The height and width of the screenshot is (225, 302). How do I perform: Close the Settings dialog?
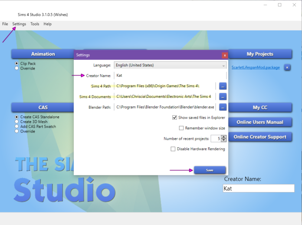click(224, 55)
